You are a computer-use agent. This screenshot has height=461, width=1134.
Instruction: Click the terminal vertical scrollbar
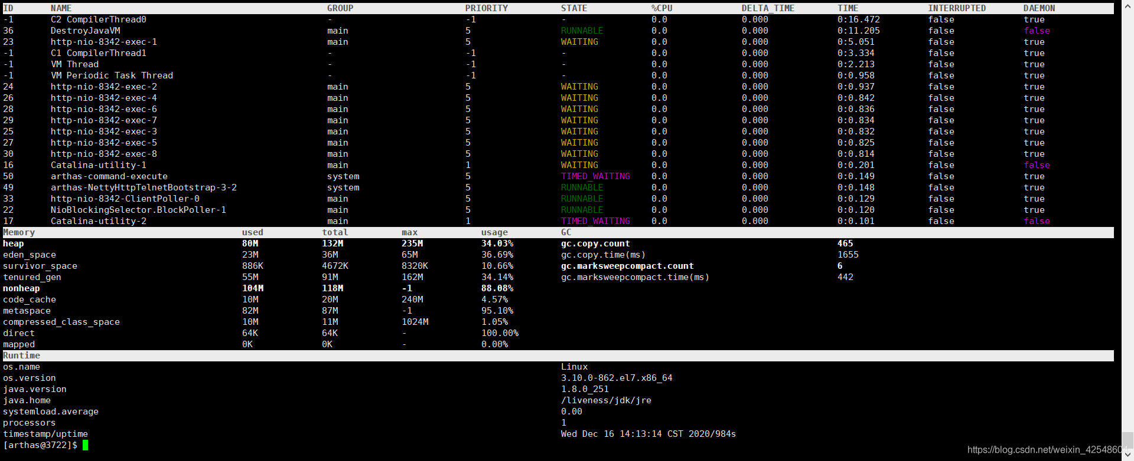click(x=1128, y=230)
